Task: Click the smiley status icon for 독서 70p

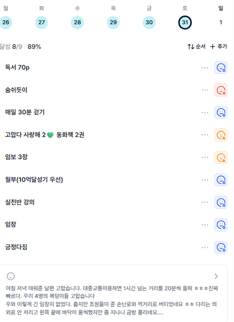Action: pos(221,68)
